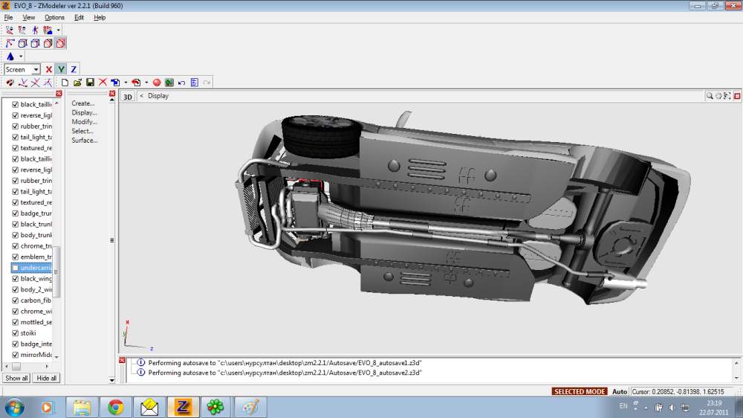Image resolution: width=743 pixels, height=418 pixels.
Task: Click the first axis-snap icon after the magnet
Action: (x=22, y=83)
